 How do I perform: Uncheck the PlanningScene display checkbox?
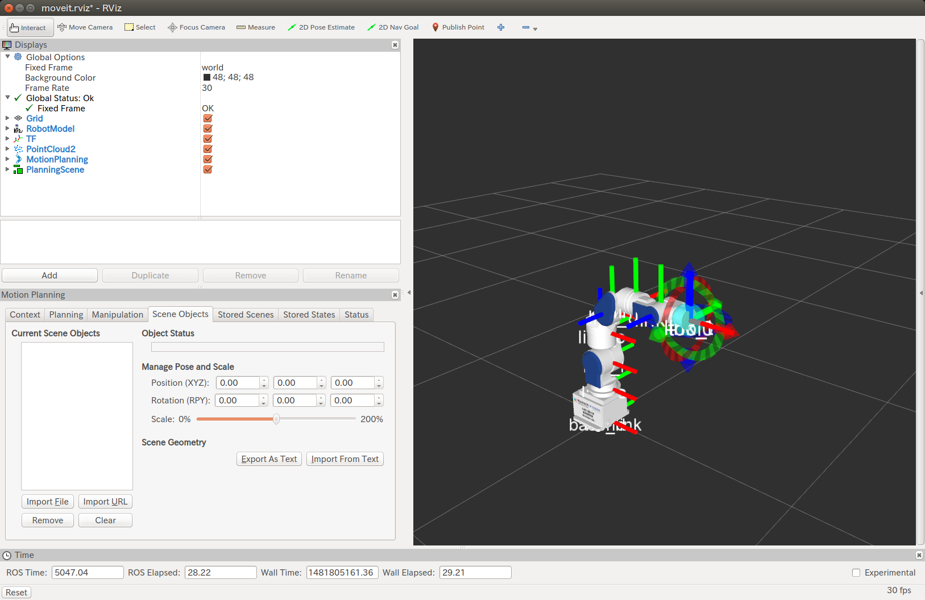point(208,169)
